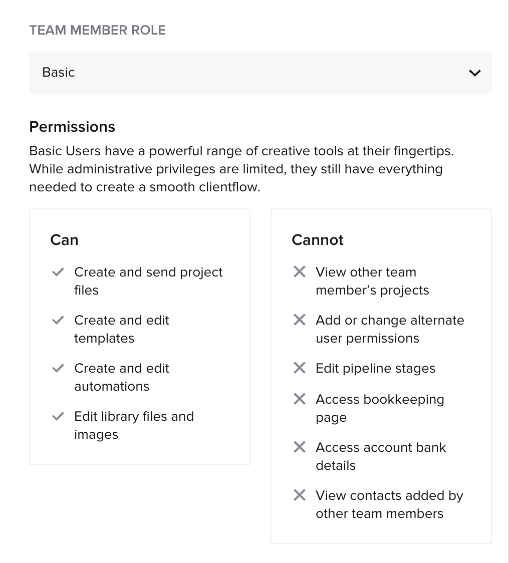Click X icon beside Access bookkeeping page

click(299, 399)
